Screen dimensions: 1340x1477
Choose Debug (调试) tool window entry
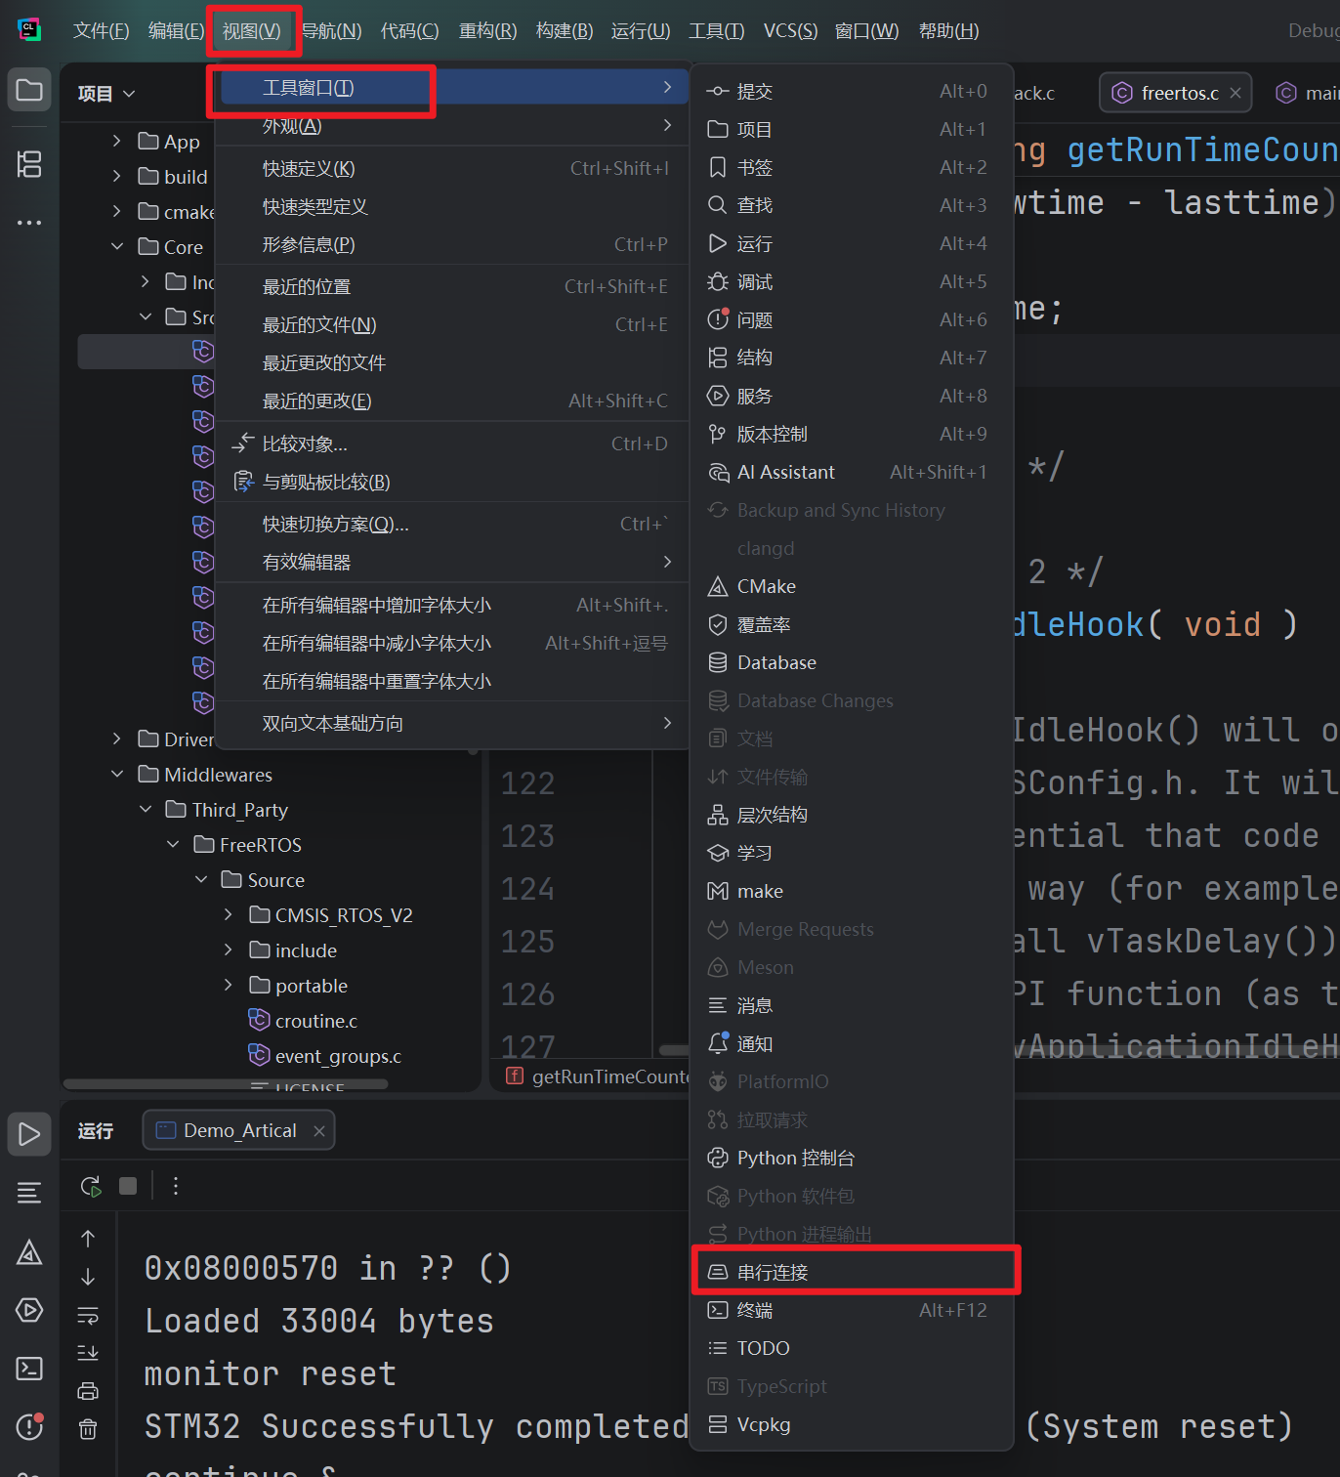tap(851, 281)
